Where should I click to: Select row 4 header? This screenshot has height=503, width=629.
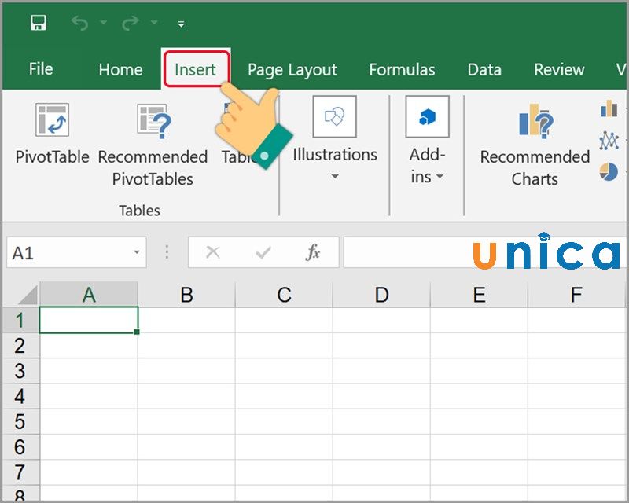(x=20, y=396)
